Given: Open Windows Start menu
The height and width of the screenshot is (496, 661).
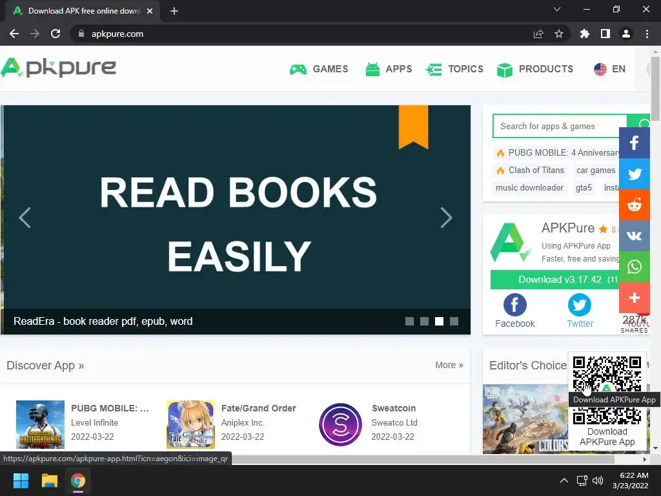Looking at the screenshot, I should [21, 480].
